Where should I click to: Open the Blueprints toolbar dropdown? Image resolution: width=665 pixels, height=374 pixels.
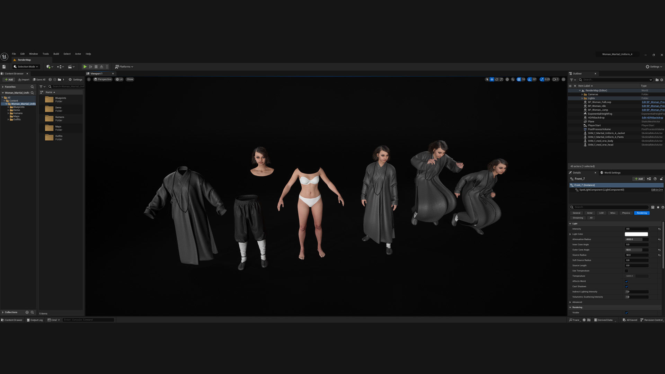[x=61, y=66]
